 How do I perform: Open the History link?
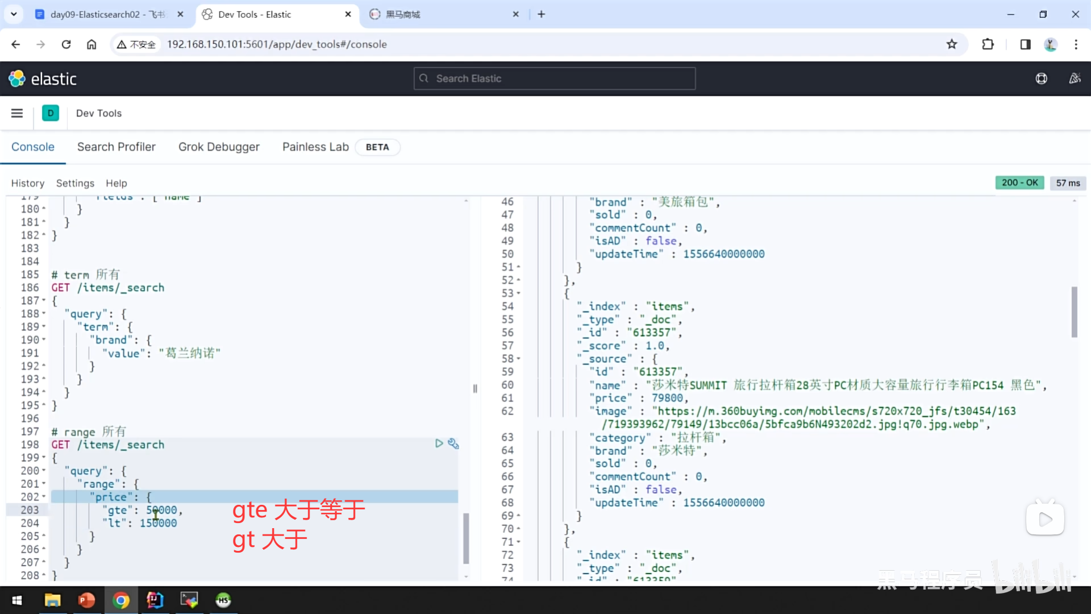[27, 183]
